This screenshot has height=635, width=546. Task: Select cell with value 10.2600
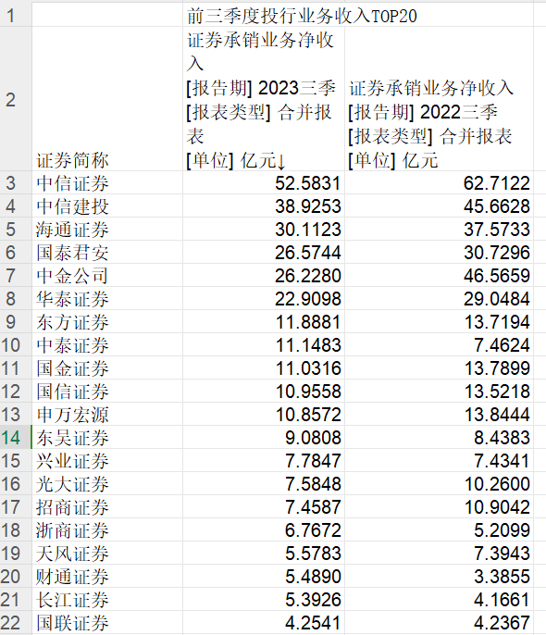click(439, 483)
